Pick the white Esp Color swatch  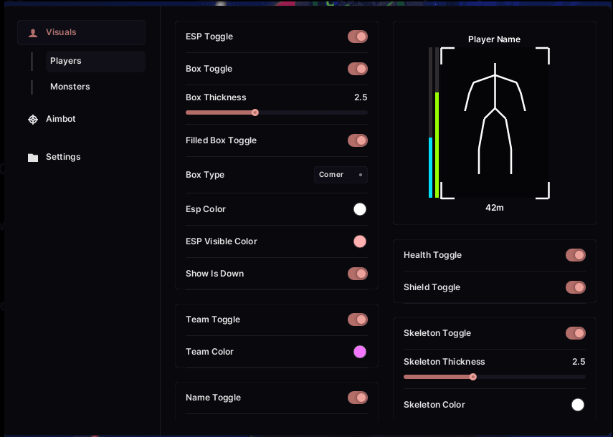[360, 209]
